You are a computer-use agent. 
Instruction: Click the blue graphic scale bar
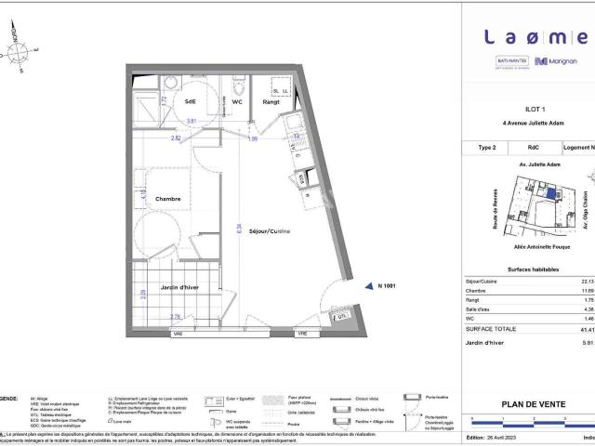coord(533,423)
